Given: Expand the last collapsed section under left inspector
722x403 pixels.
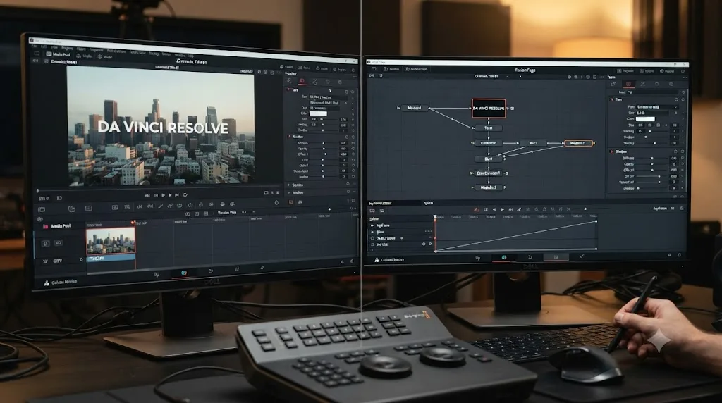Looking at the screenshot, I should 290,192.
